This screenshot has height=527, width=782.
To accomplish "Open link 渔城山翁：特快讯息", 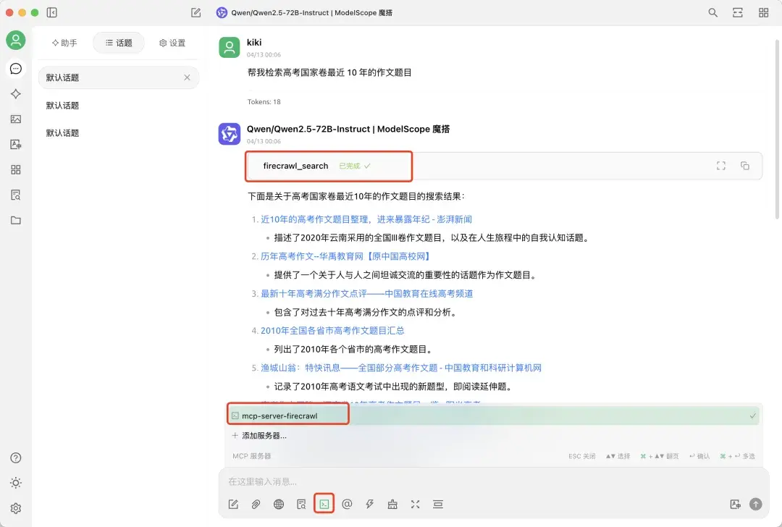I will pyautogui.click(x=401, y=368).
